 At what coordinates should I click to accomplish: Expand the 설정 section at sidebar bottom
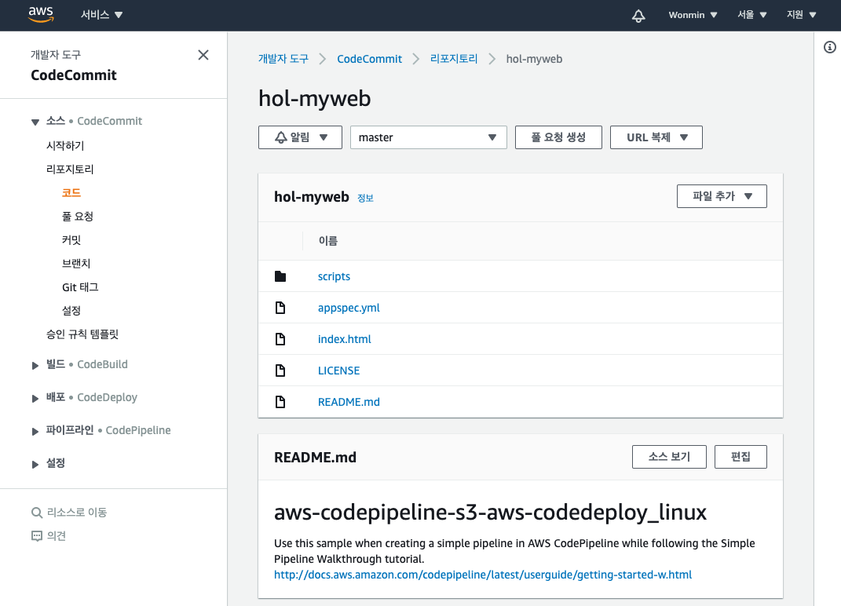[35, 464]
